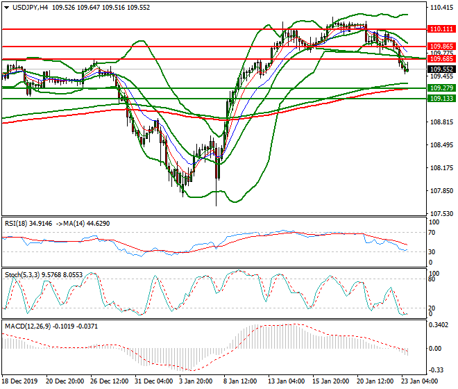Click the 26 Dec 12:00 time label
This screenshot has width=458, height=389.
109,381
